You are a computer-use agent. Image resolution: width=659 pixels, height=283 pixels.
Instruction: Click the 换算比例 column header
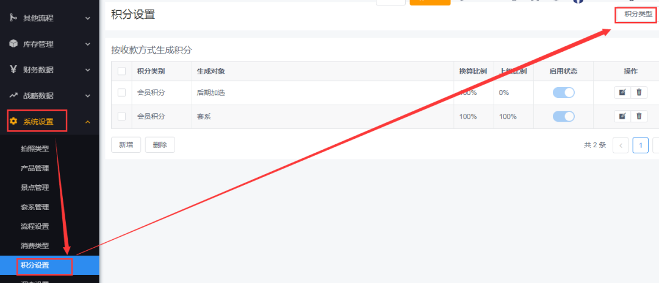click(x=473, y=71)
